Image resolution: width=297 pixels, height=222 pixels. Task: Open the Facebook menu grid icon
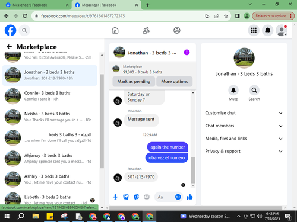click(x=254, y=30)
